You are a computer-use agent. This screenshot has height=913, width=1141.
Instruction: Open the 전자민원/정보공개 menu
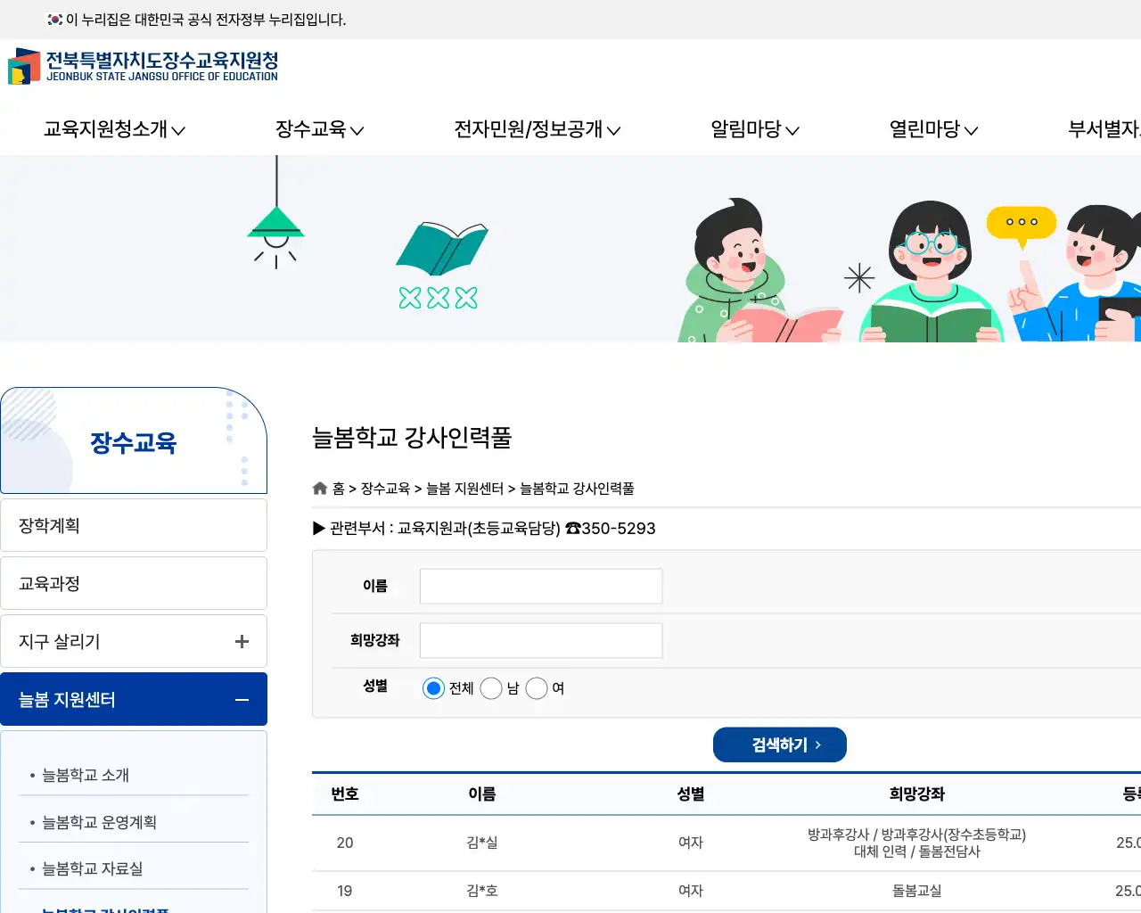click(538, 129)
